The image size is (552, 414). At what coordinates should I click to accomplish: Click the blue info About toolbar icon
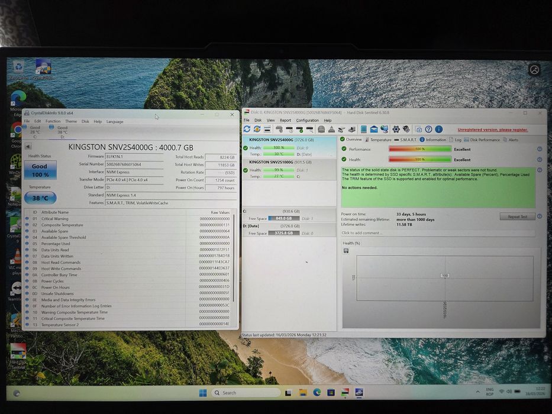coord(438,129)
